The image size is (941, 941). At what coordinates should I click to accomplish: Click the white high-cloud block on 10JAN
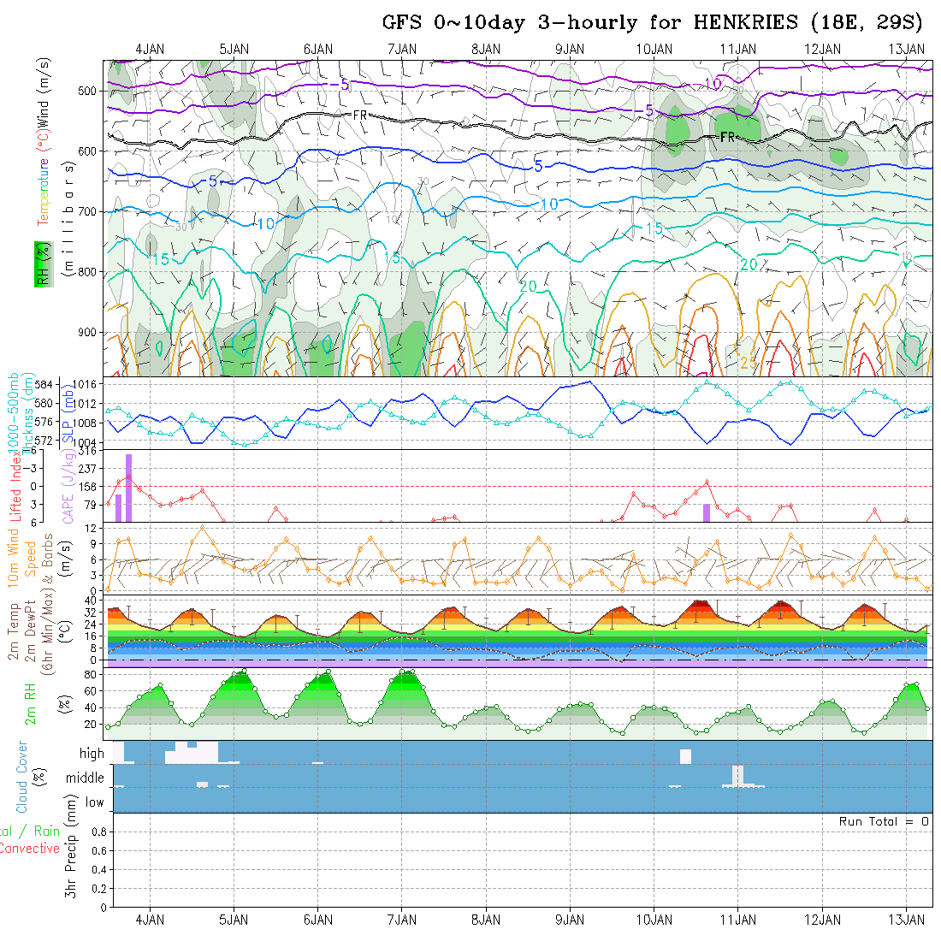pos(685,756)
